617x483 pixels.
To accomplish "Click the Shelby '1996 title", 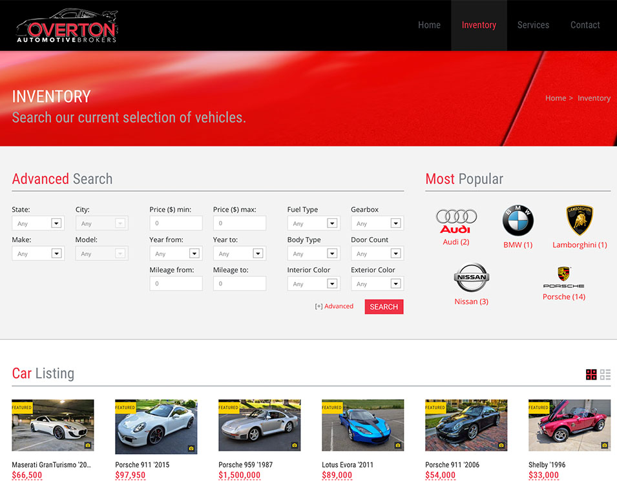I will (x=547, y=464).
